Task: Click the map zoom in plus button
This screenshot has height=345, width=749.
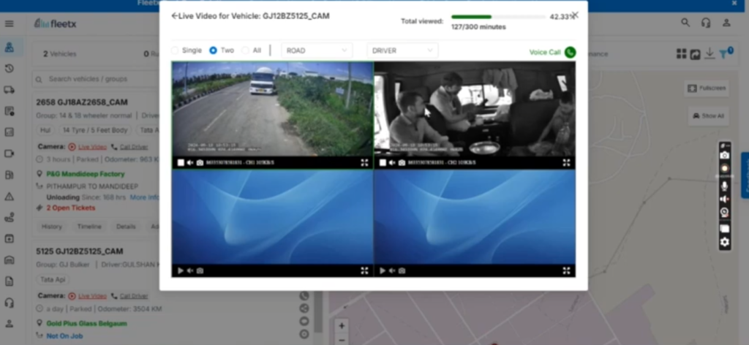Action: point(342,326)
